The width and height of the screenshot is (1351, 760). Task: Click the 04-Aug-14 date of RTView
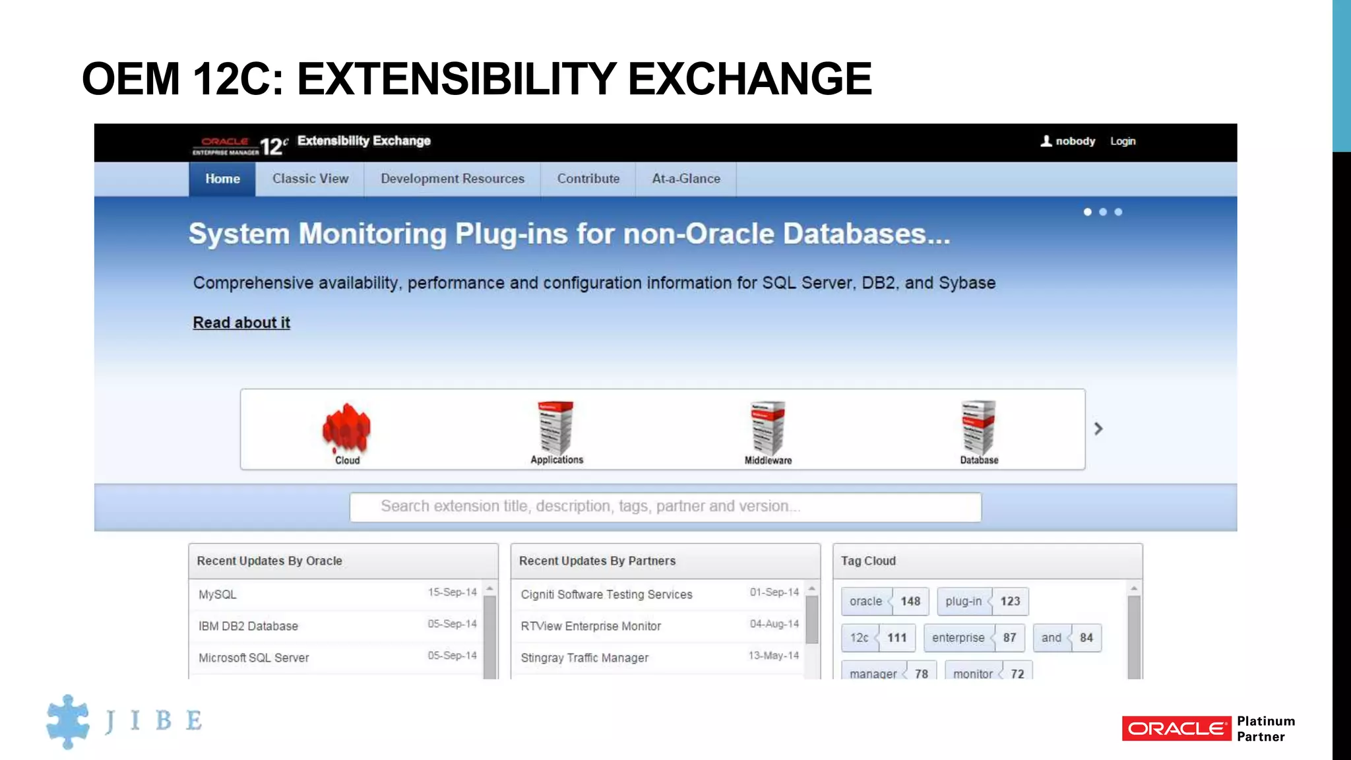click(774, 624)
